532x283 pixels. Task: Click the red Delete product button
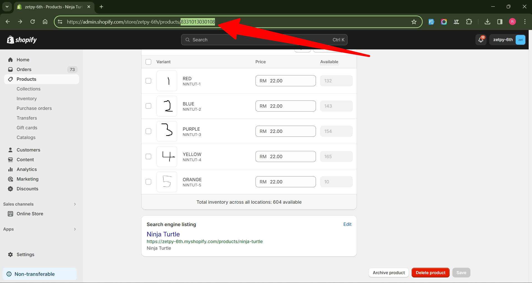pyautogui.click(x=430, y=273)
